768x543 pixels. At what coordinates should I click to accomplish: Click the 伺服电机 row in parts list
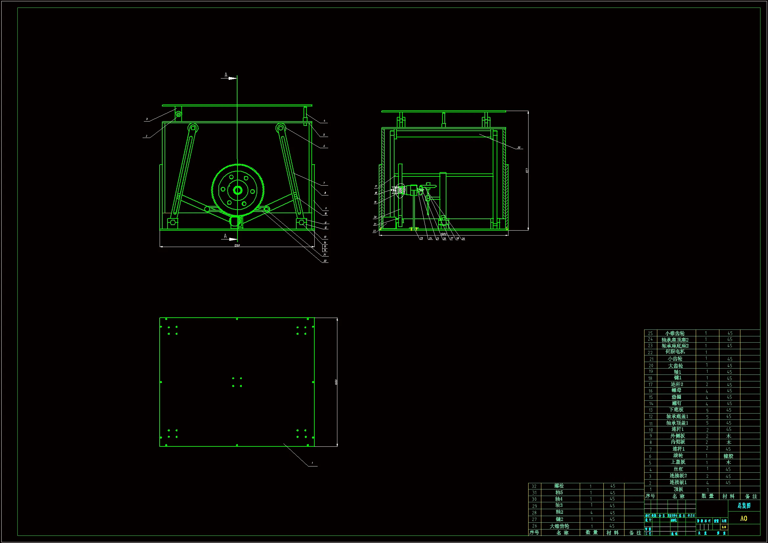click(675, 351)
